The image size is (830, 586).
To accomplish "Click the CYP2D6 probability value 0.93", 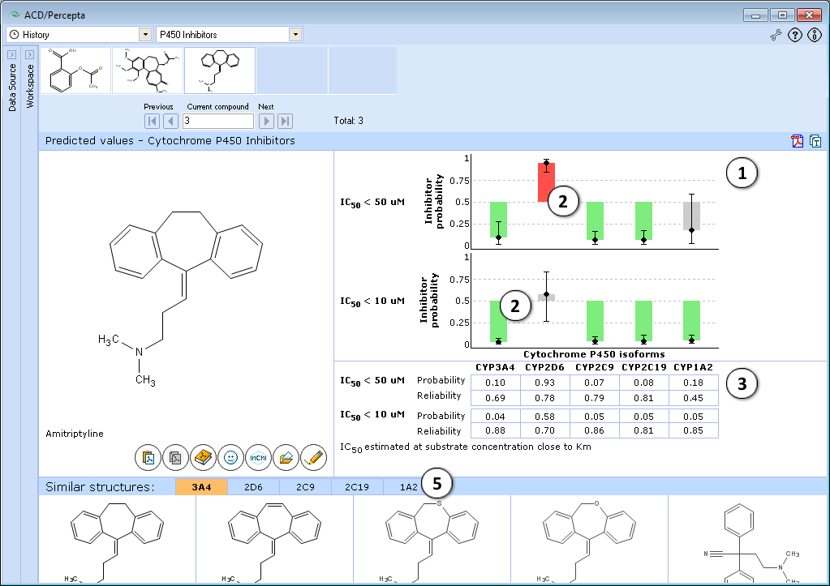I will point(544,383).
